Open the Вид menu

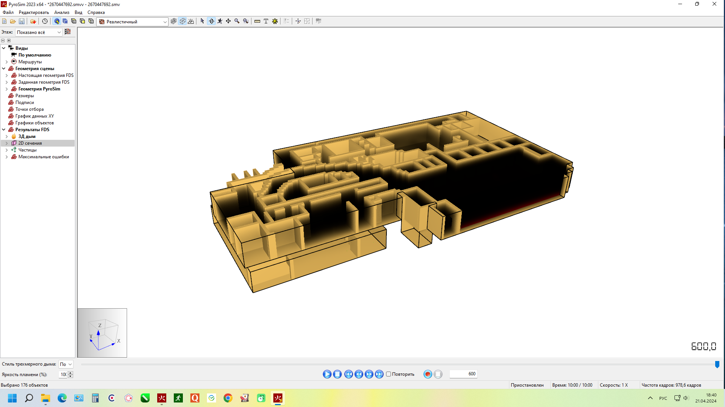coord(78,12)
